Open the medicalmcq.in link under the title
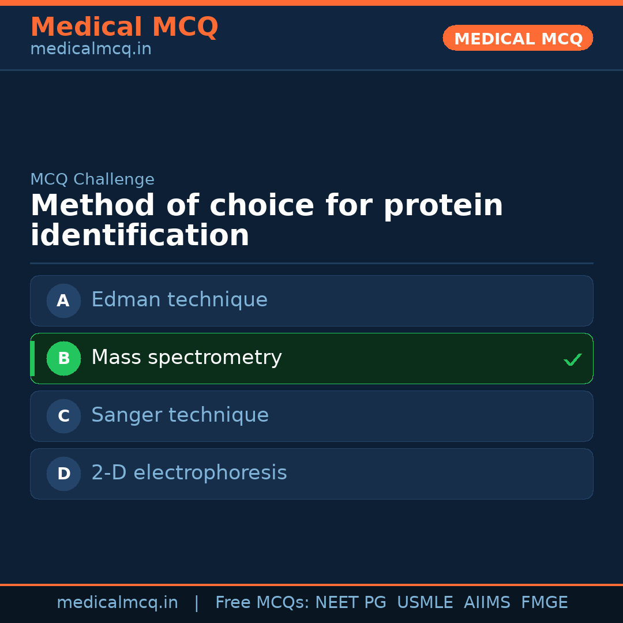This screenshot has height=623, width=623. 90,48
